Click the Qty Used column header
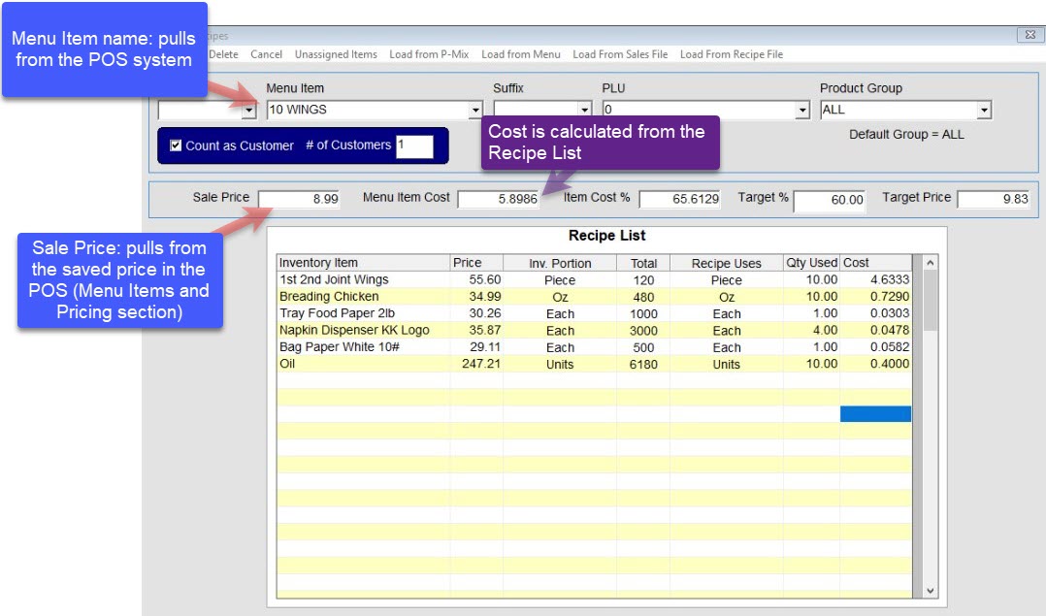This screenshot has height=616, width=1046. (811, 263)
